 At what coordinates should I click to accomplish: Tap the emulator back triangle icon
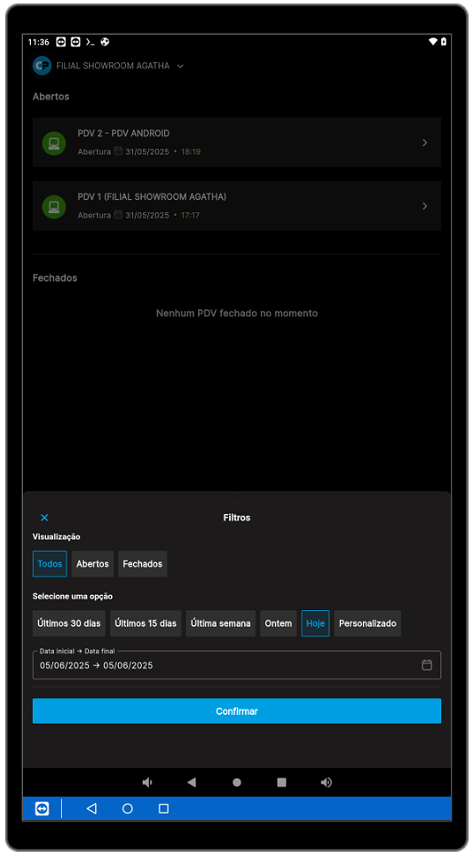191,782
